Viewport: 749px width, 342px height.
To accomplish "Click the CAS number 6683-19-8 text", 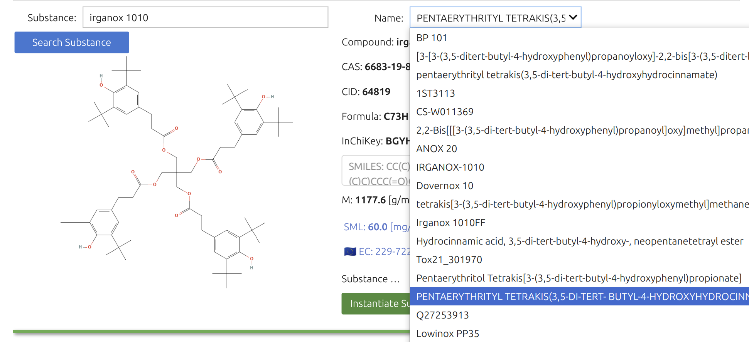I will [387, 67].
